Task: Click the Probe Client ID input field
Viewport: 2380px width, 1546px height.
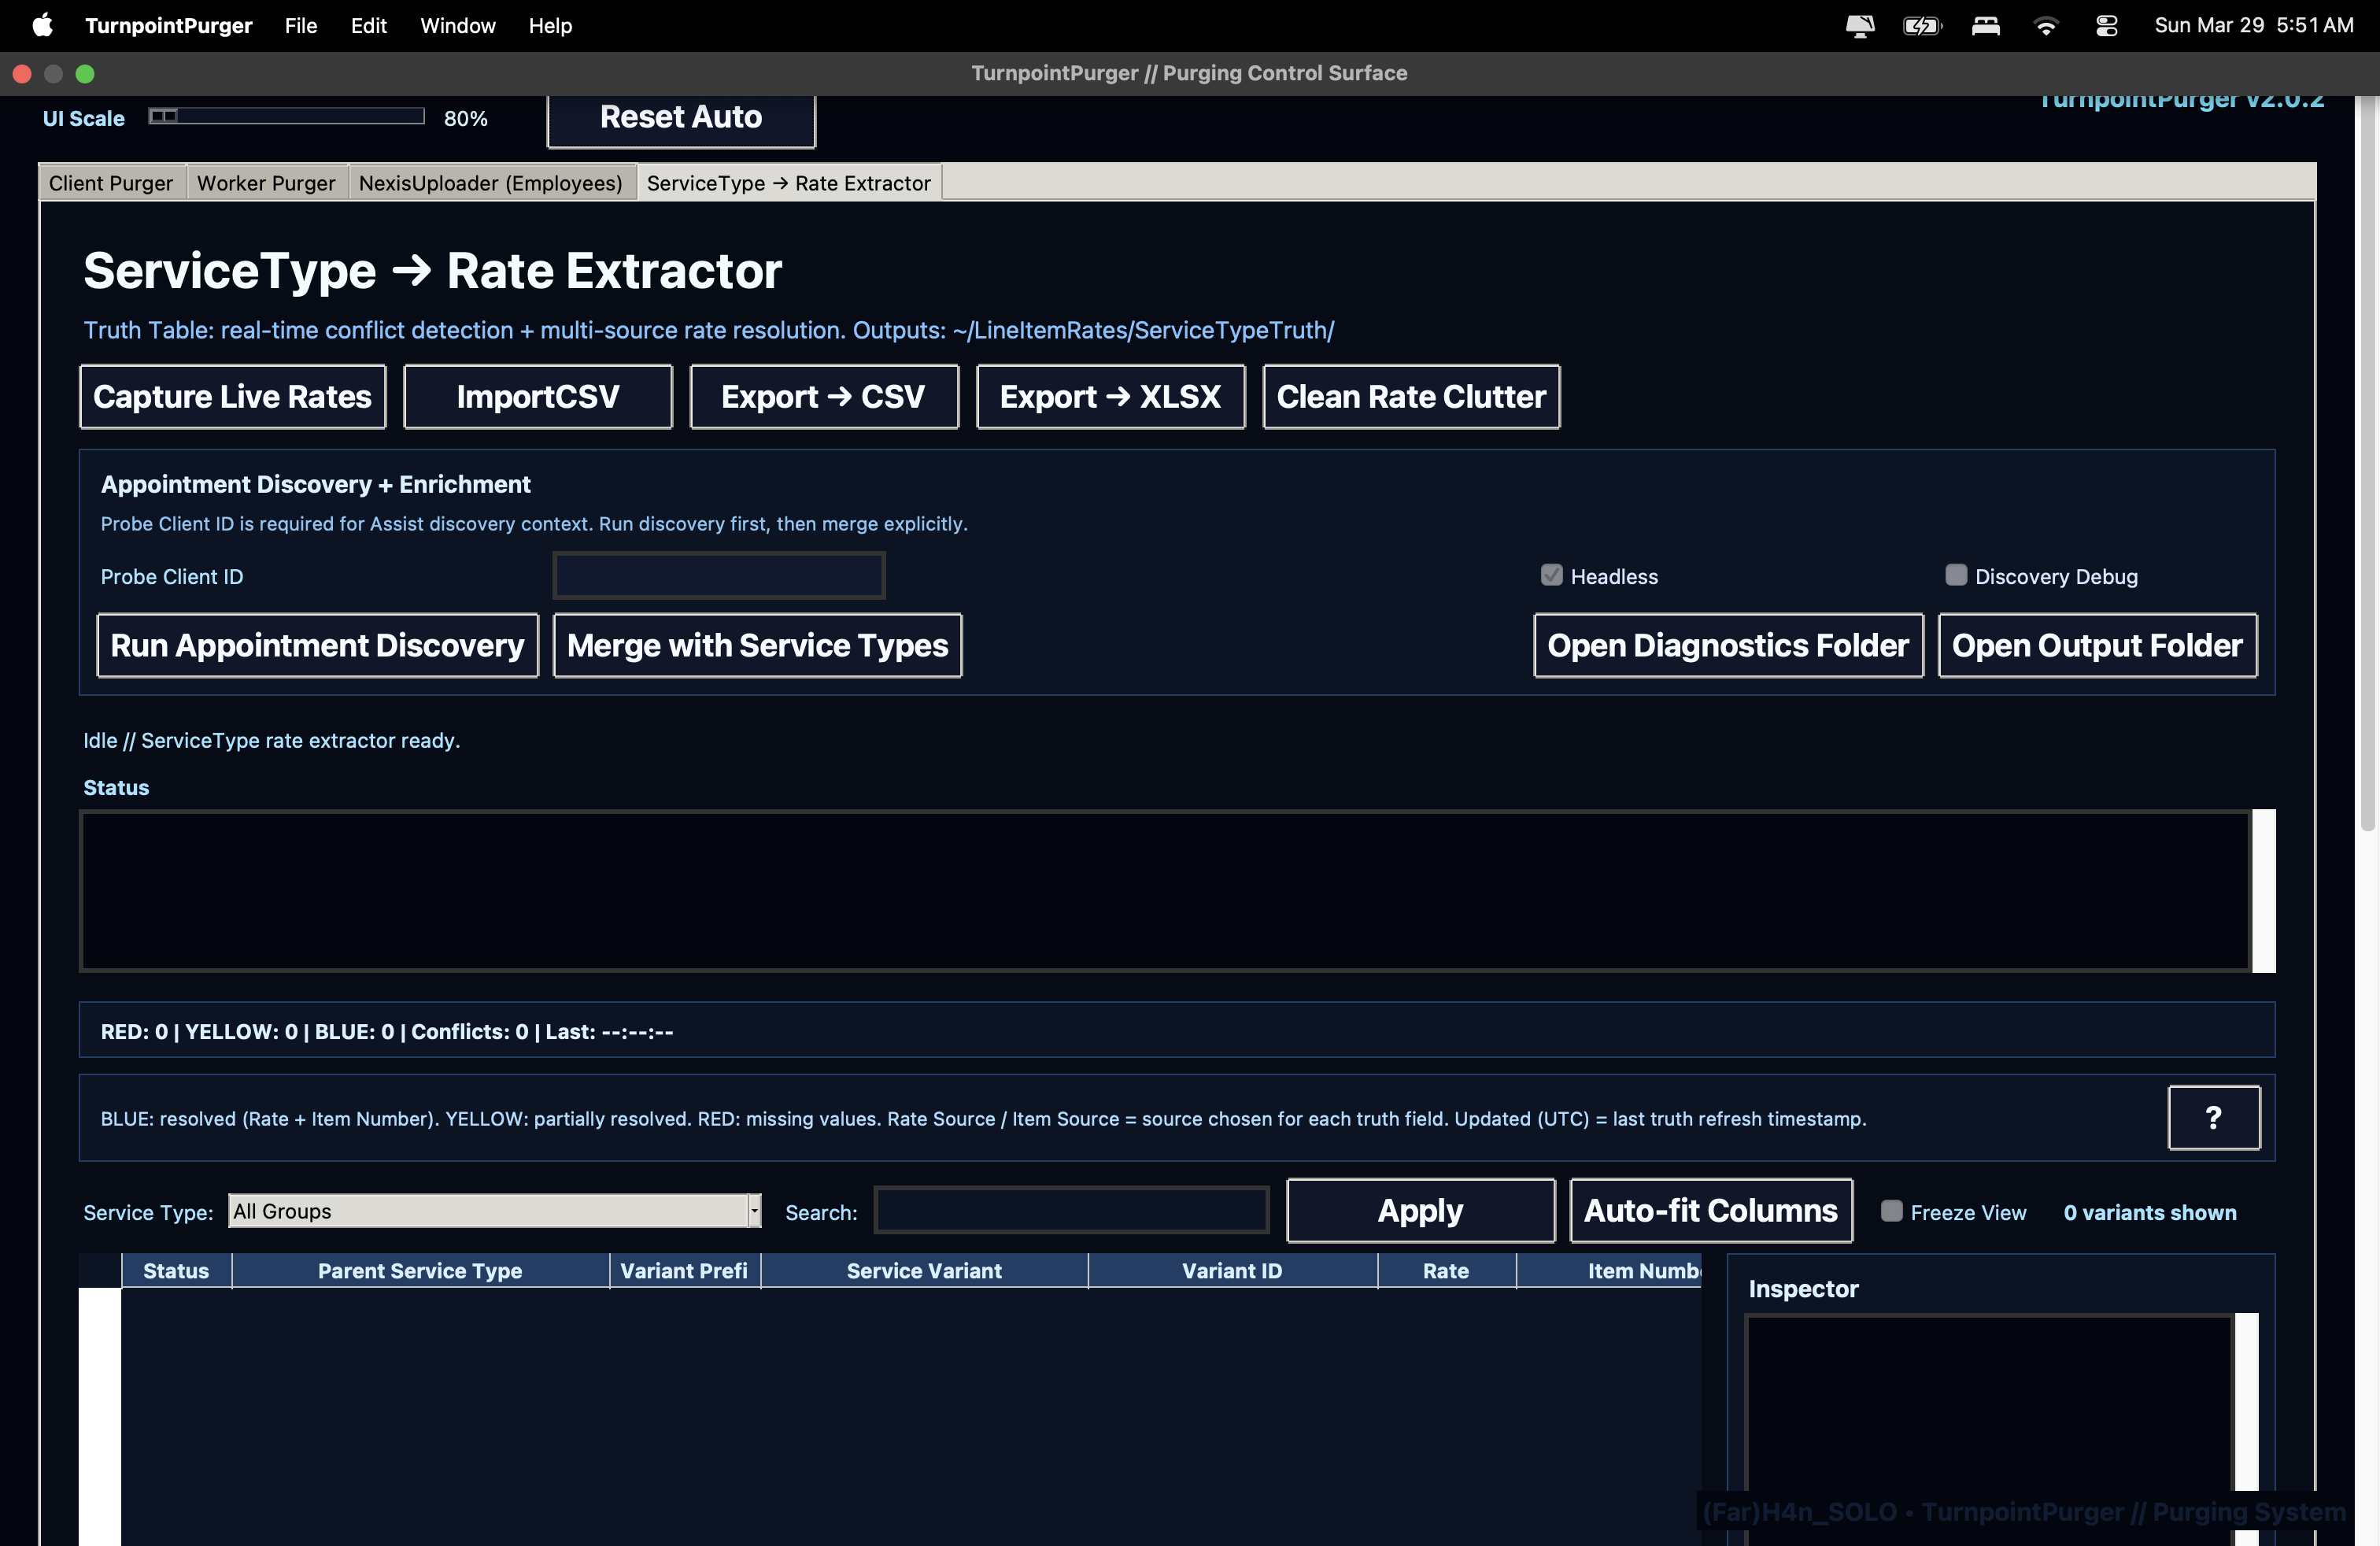Action: pyautogui.click(x=718, y=576)
